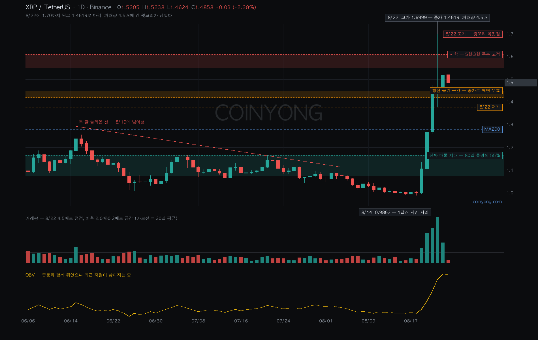
Task: Click the 8/22 고가 — 윗꼬리 꼭짓점 label
Action: point(473,34)
